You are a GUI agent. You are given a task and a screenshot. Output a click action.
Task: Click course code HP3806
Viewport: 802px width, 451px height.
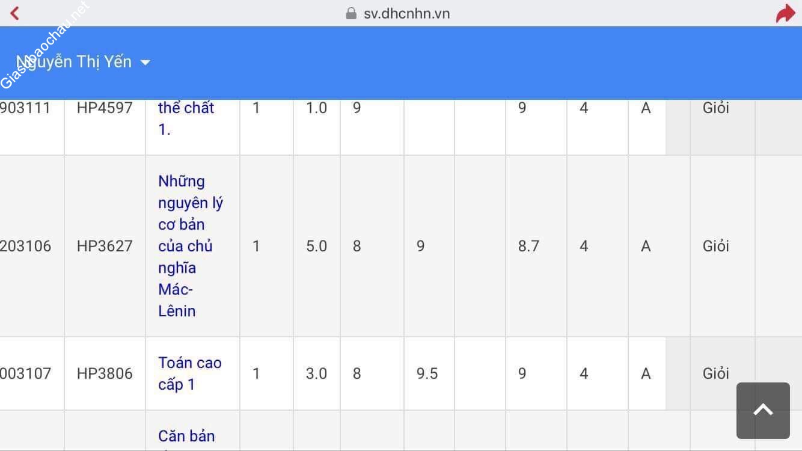[x=105, y=373]
